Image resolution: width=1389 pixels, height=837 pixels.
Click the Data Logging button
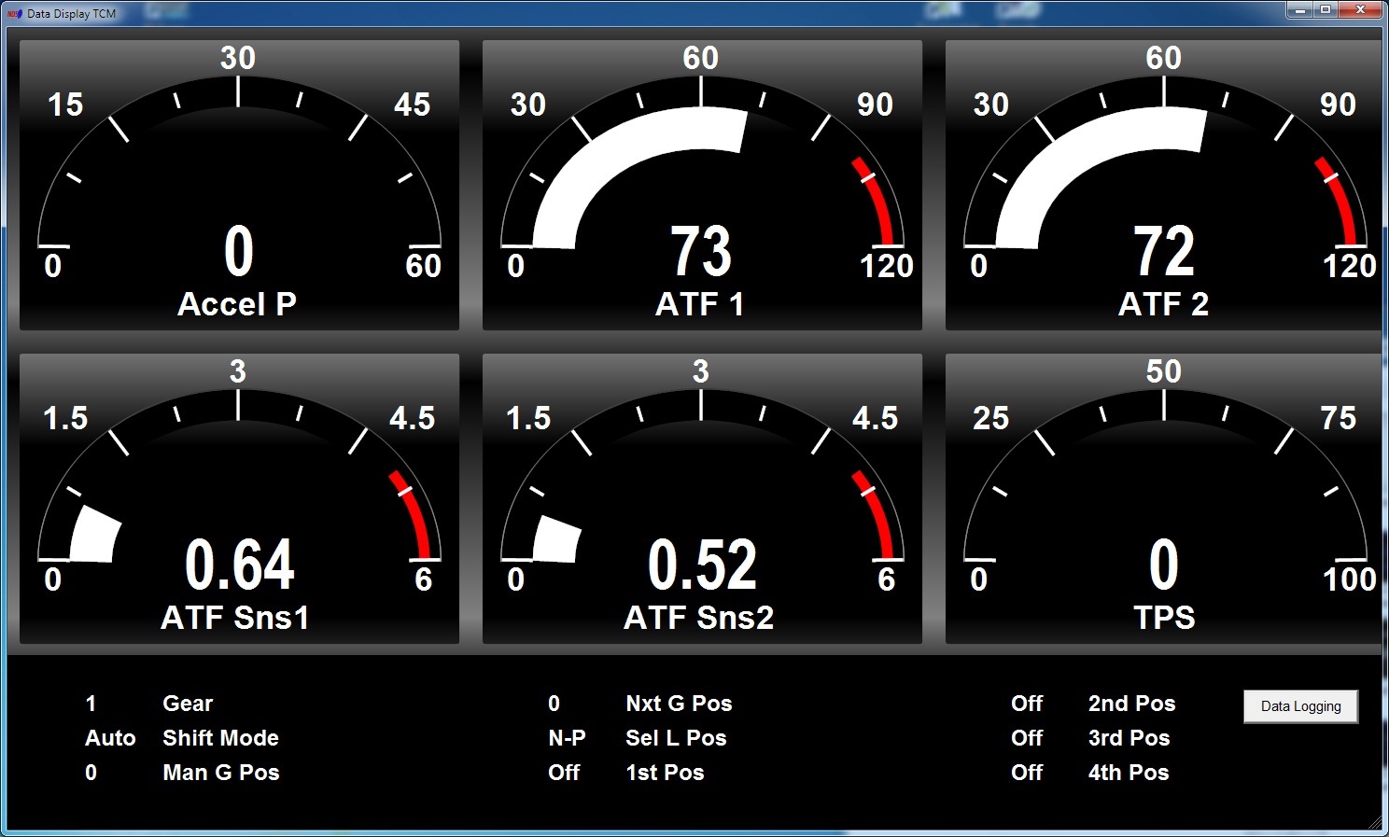pyautogui.click(x=1300, y=706)
